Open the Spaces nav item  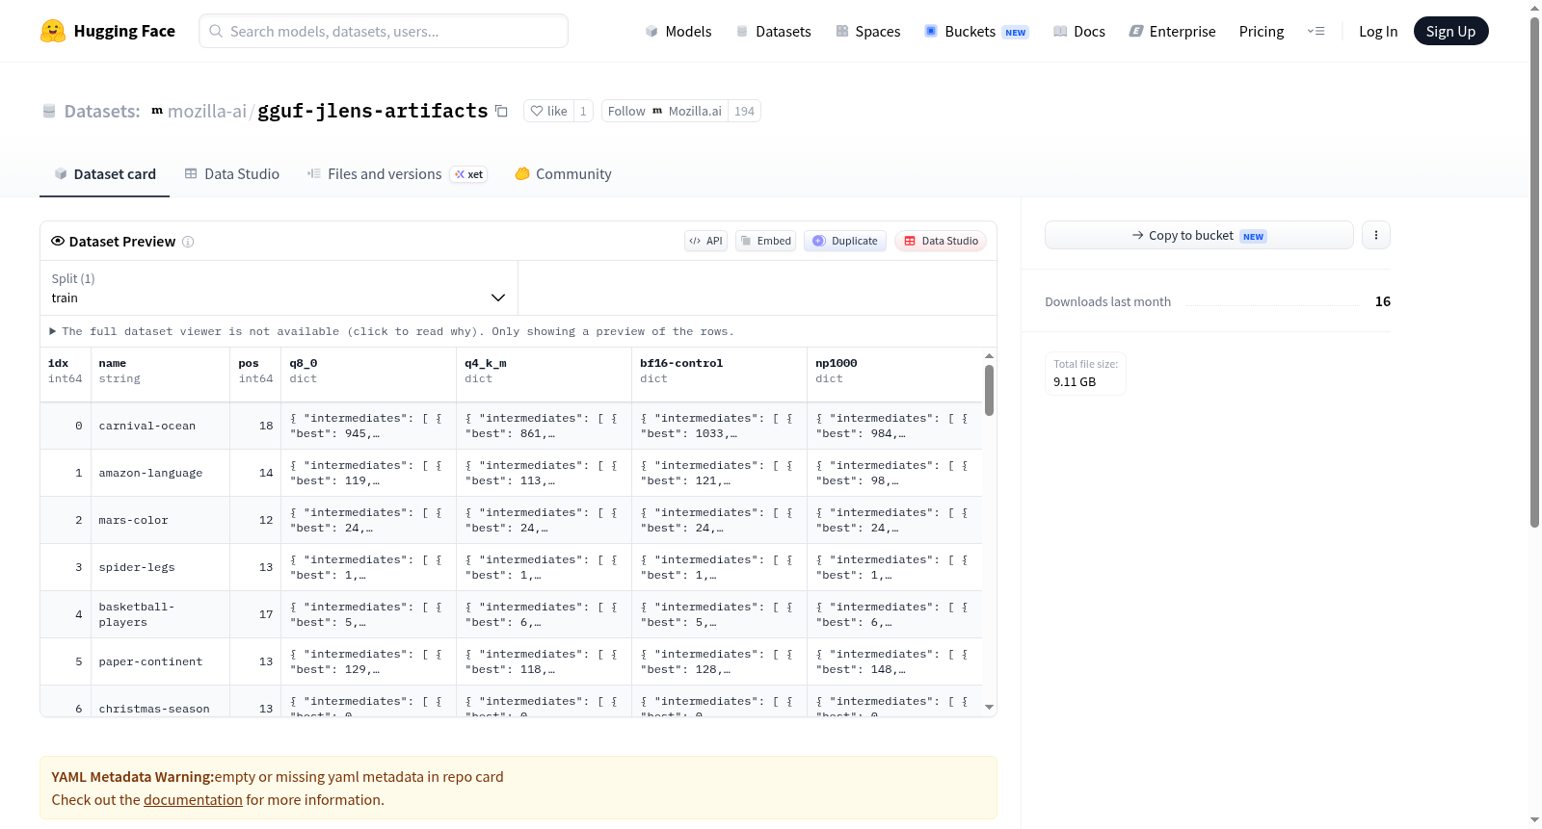868,31
